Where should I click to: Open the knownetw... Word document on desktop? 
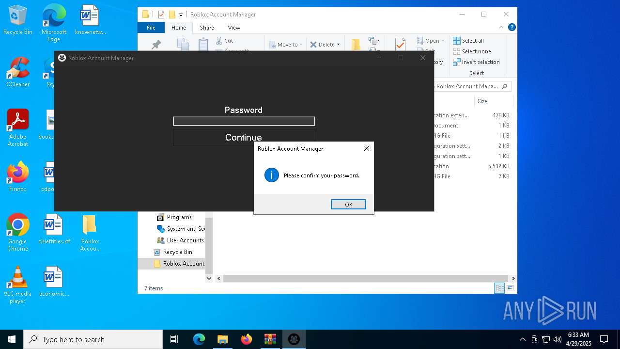click(90, 21)
